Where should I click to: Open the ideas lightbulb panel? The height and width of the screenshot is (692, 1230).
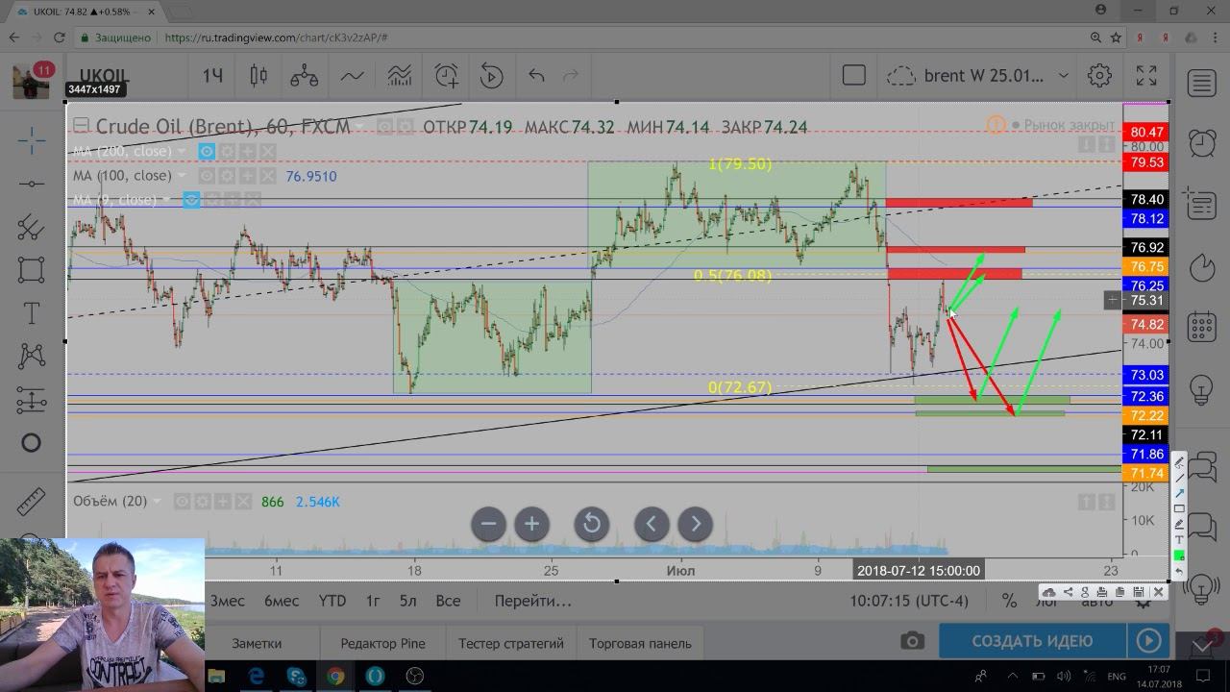tap(1201, 389)
